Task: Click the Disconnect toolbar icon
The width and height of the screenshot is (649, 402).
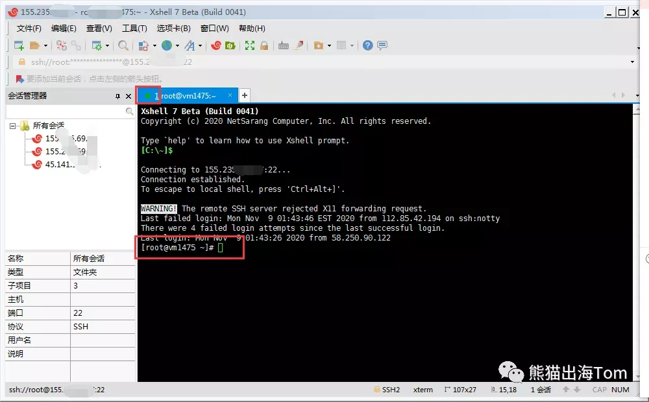Action: (x=62, y=45)
